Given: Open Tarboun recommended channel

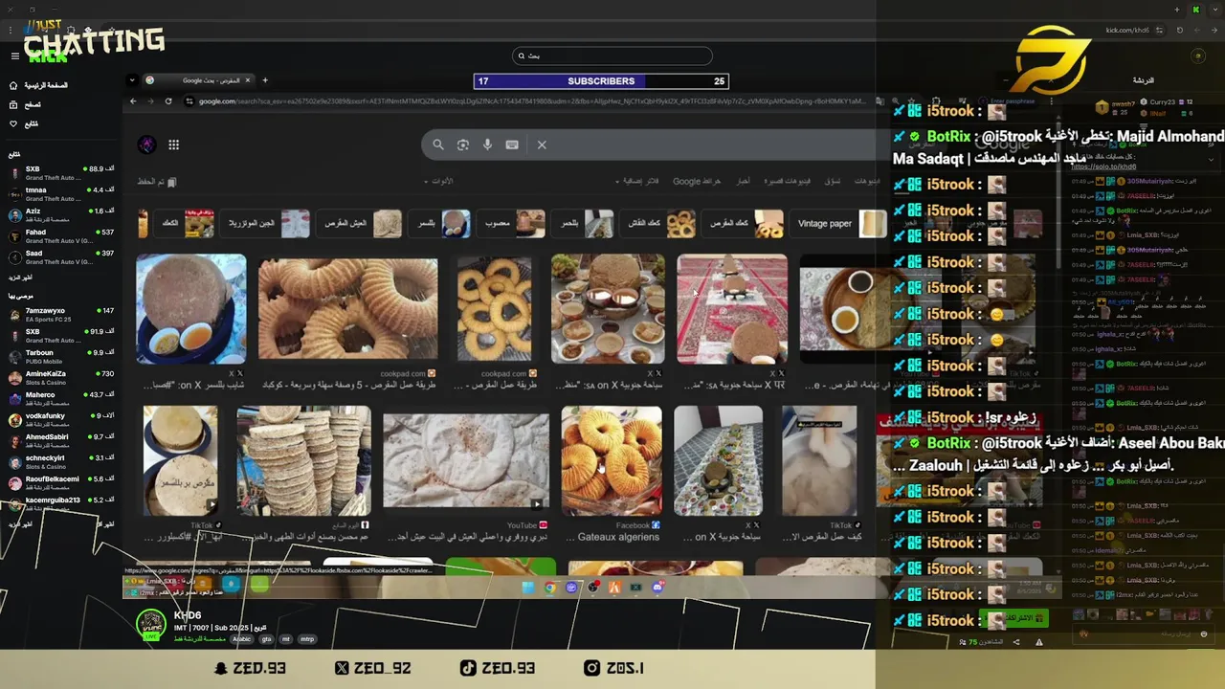Looking at the screenshot, I should tap(60, 357).
